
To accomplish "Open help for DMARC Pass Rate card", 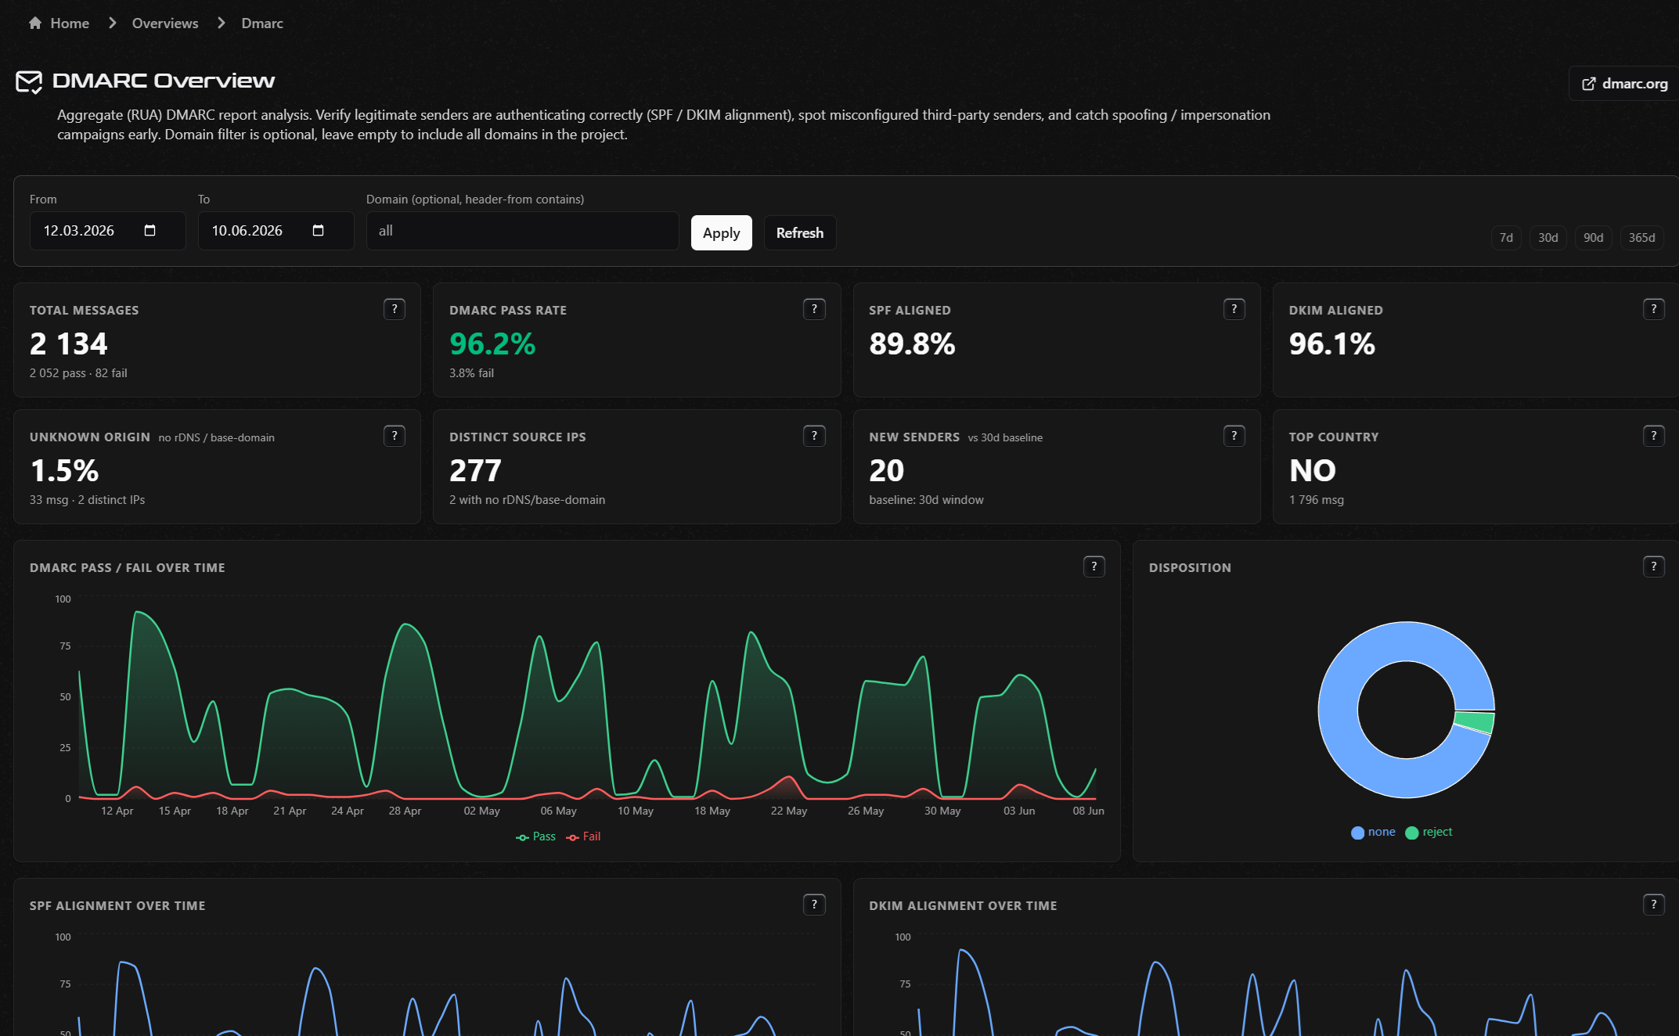I will [x=814, y=309].
